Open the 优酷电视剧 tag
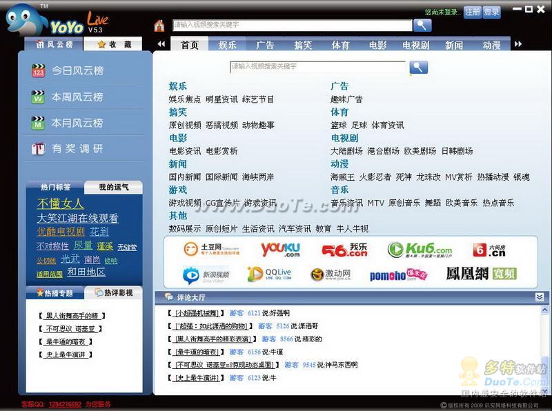Image resolution: width=552 pixels, height=411 pixels. coord(61,232)
